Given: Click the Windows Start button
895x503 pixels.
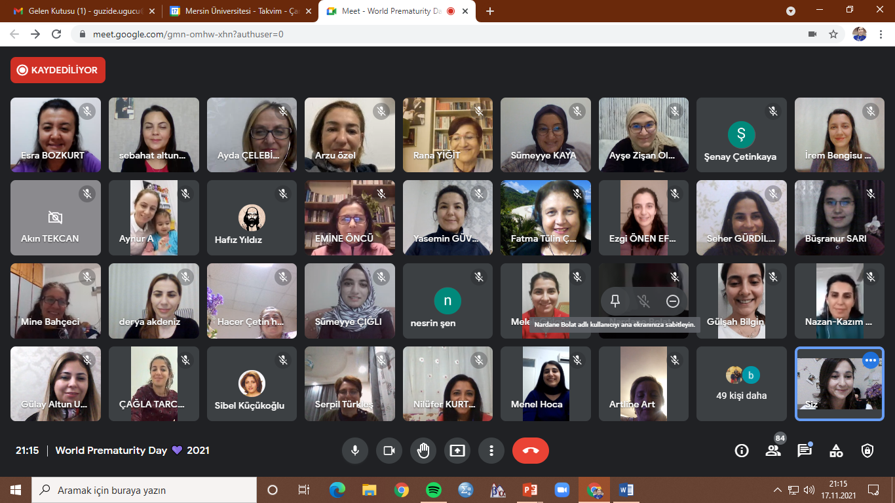Looking at the screenshot, I should (16, 490).
